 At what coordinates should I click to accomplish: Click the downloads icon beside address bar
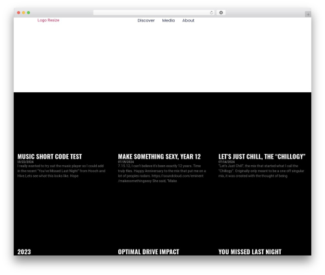(221, 12)
